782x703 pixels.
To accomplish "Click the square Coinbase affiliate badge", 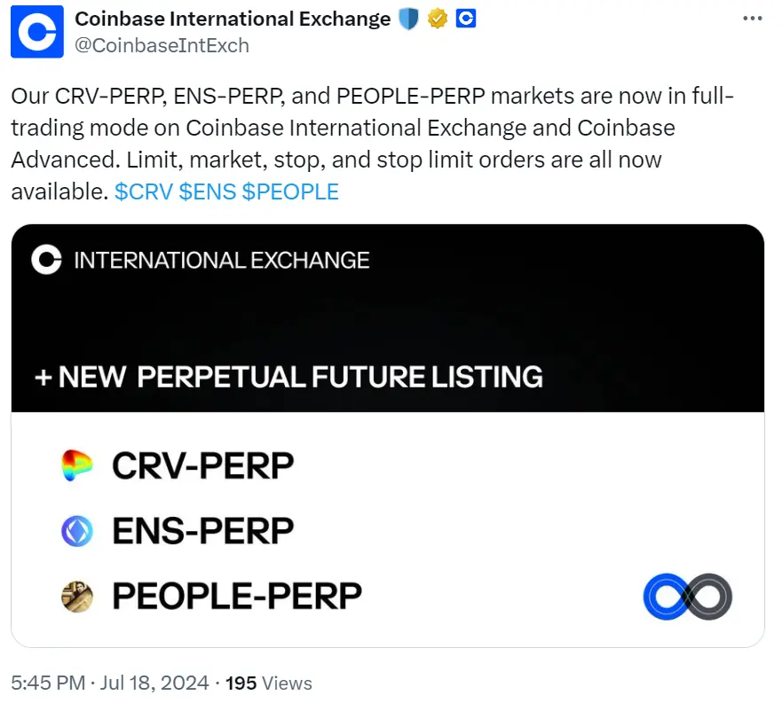I will [466, 18].
